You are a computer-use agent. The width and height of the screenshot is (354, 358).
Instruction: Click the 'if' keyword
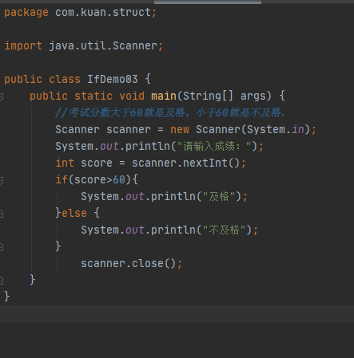(62, 179)
